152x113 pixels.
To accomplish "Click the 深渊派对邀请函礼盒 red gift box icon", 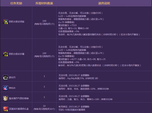I will (5, 109).
